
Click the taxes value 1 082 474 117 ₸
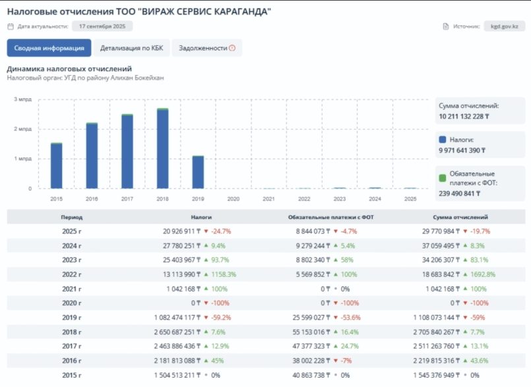click(x=177, y=318)
